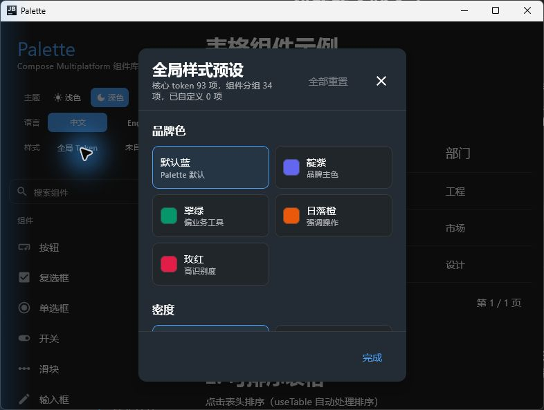Confirm the dialog with 完成
Screen dimensions: 544x410
(372, 357)
